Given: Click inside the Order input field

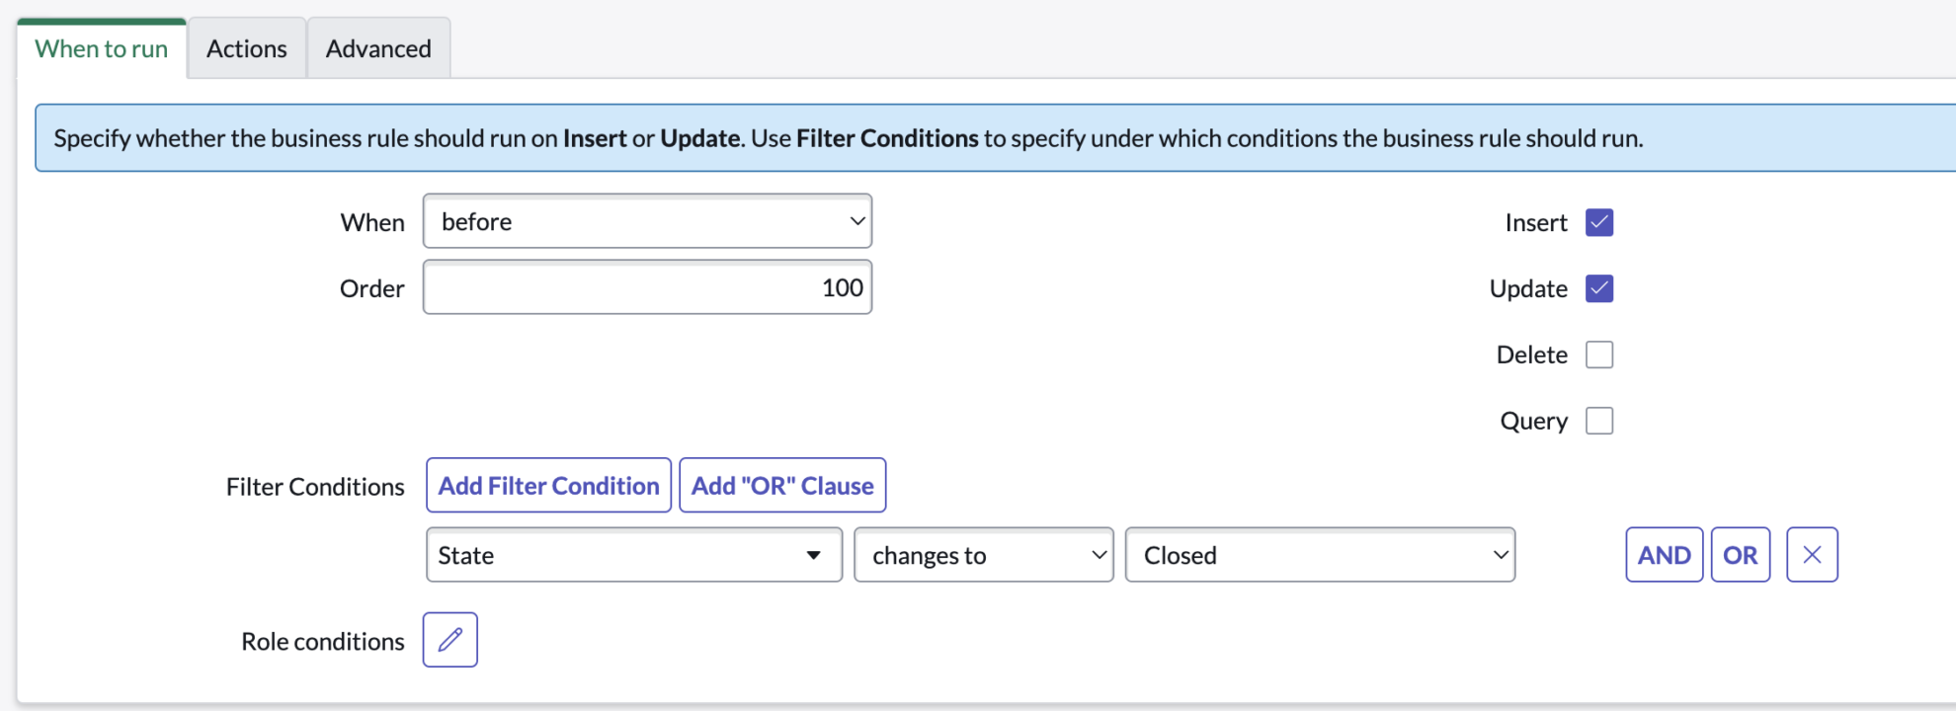Looking at the screenshot, I should (647, 287).
